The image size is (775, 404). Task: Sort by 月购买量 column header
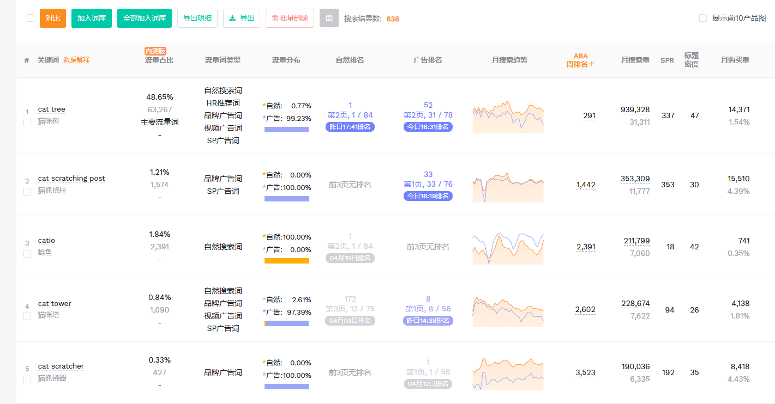(x=735, y=60)
